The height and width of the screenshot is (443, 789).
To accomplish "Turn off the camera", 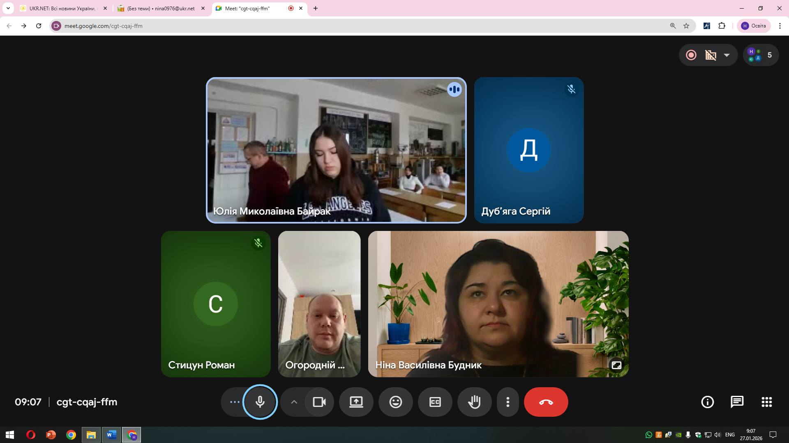I will pos(319,402).
